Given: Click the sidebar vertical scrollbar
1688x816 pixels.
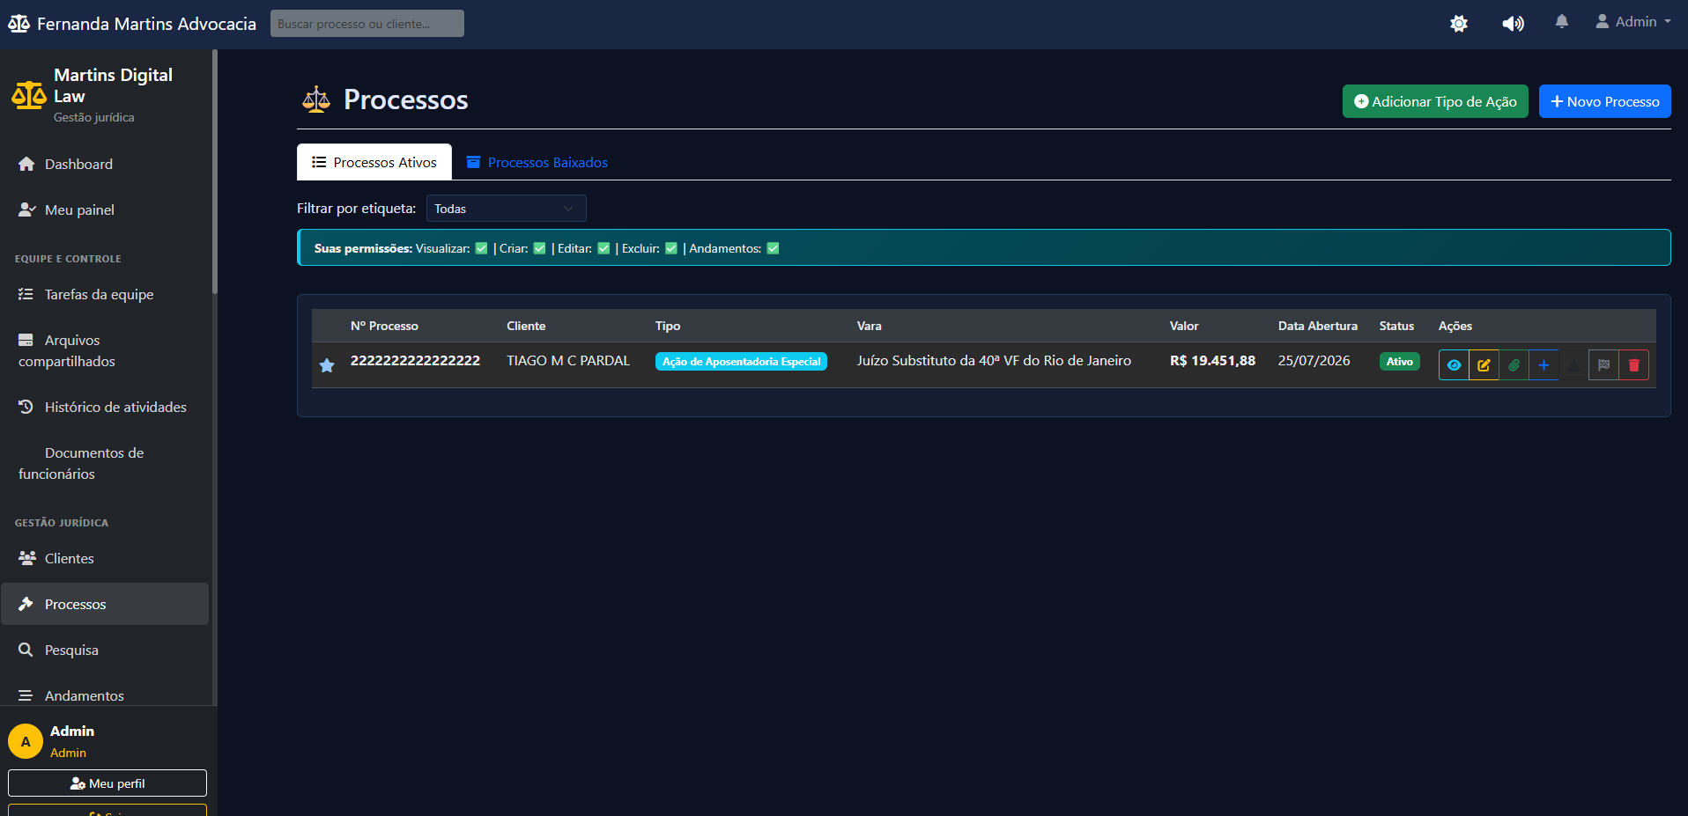Looking at the screenshot, I should point(214,172).
